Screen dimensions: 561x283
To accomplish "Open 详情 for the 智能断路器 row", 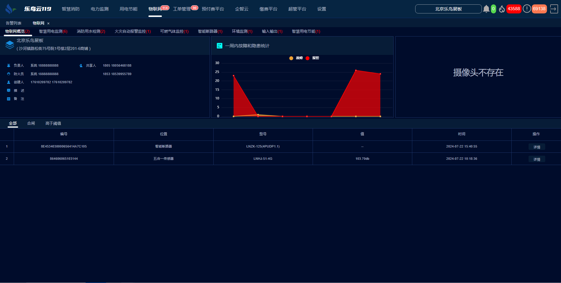I will 537,147.
